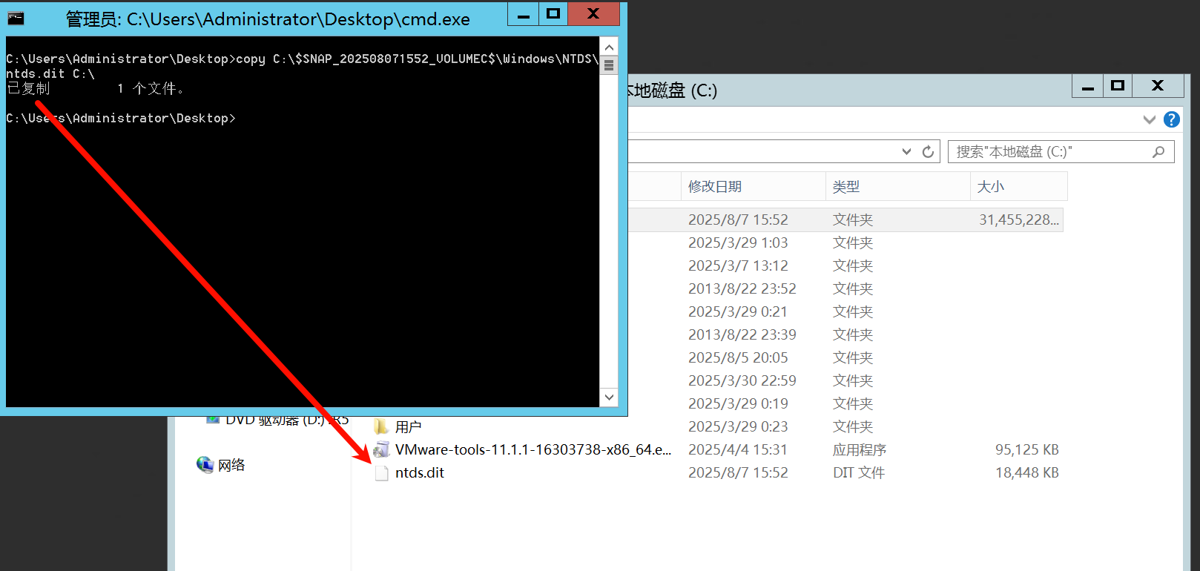Select the DVD 驱动器 (D:) tree item
The image size is (1200, 571).
tap(274, 420)
